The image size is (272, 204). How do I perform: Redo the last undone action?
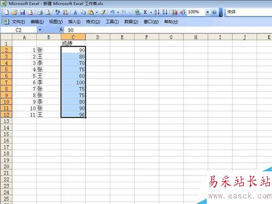click(124, 12)
